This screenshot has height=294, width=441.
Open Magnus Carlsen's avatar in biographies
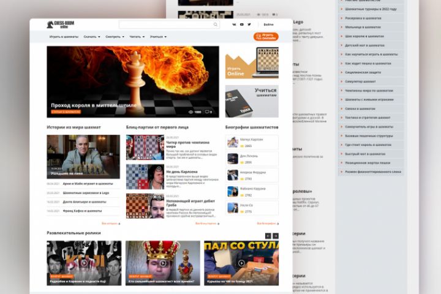233,142
